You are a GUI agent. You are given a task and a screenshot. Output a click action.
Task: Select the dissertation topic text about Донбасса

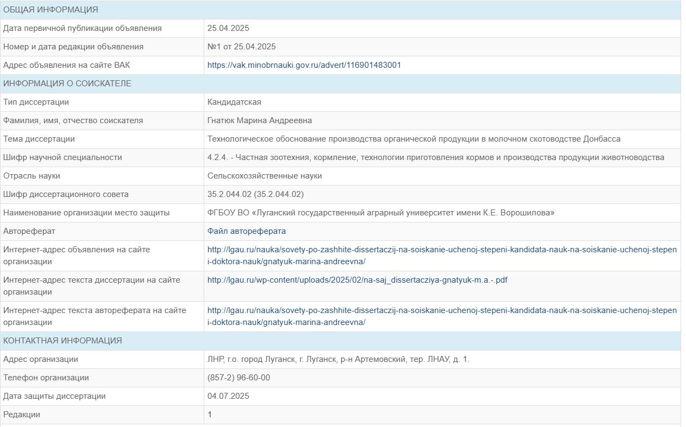pyautogui.click(x=414, y=139)
